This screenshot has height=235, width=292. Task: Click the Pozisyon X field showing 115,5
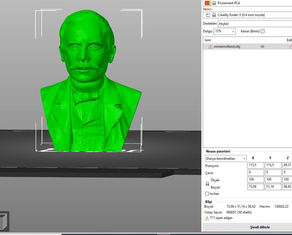[x=256, y=165]
